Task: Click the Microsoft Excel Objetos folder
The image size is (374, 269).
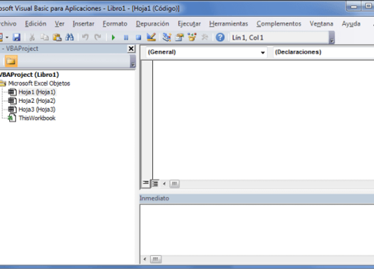Action: (x=39, y=83)
